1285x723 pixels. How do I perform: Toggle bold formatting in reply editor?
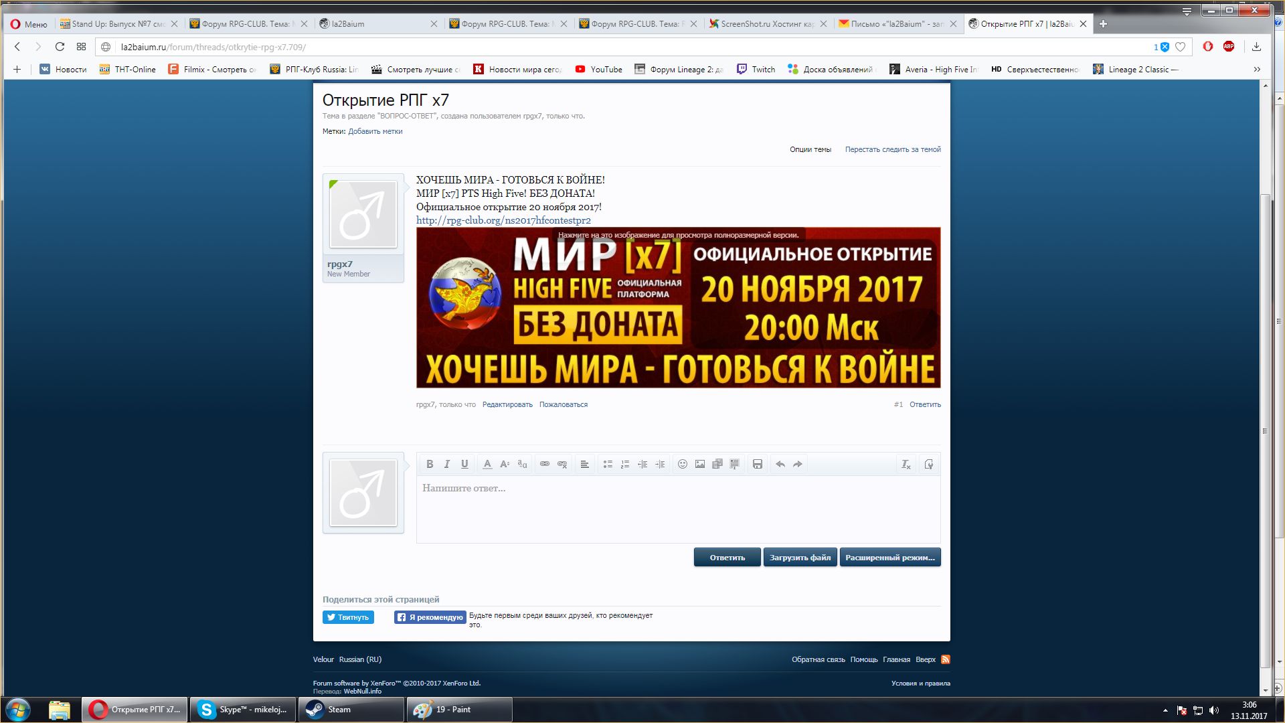(x=430, y=464)
